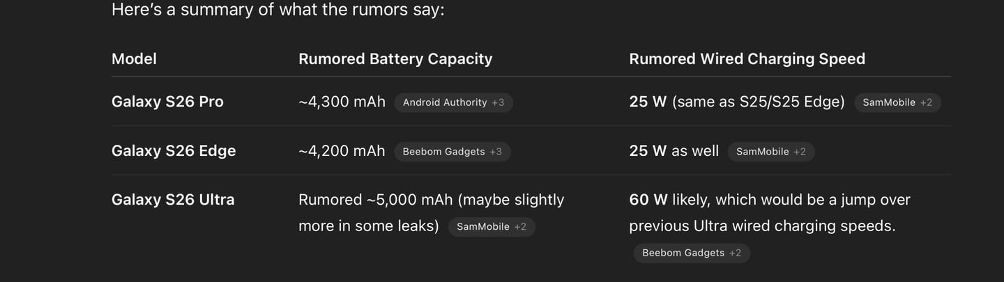Click the Galaxy S26 Edge row label

(174, 151)
